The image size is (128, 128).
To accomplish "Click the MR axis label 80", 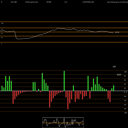I will pos(125,76).
